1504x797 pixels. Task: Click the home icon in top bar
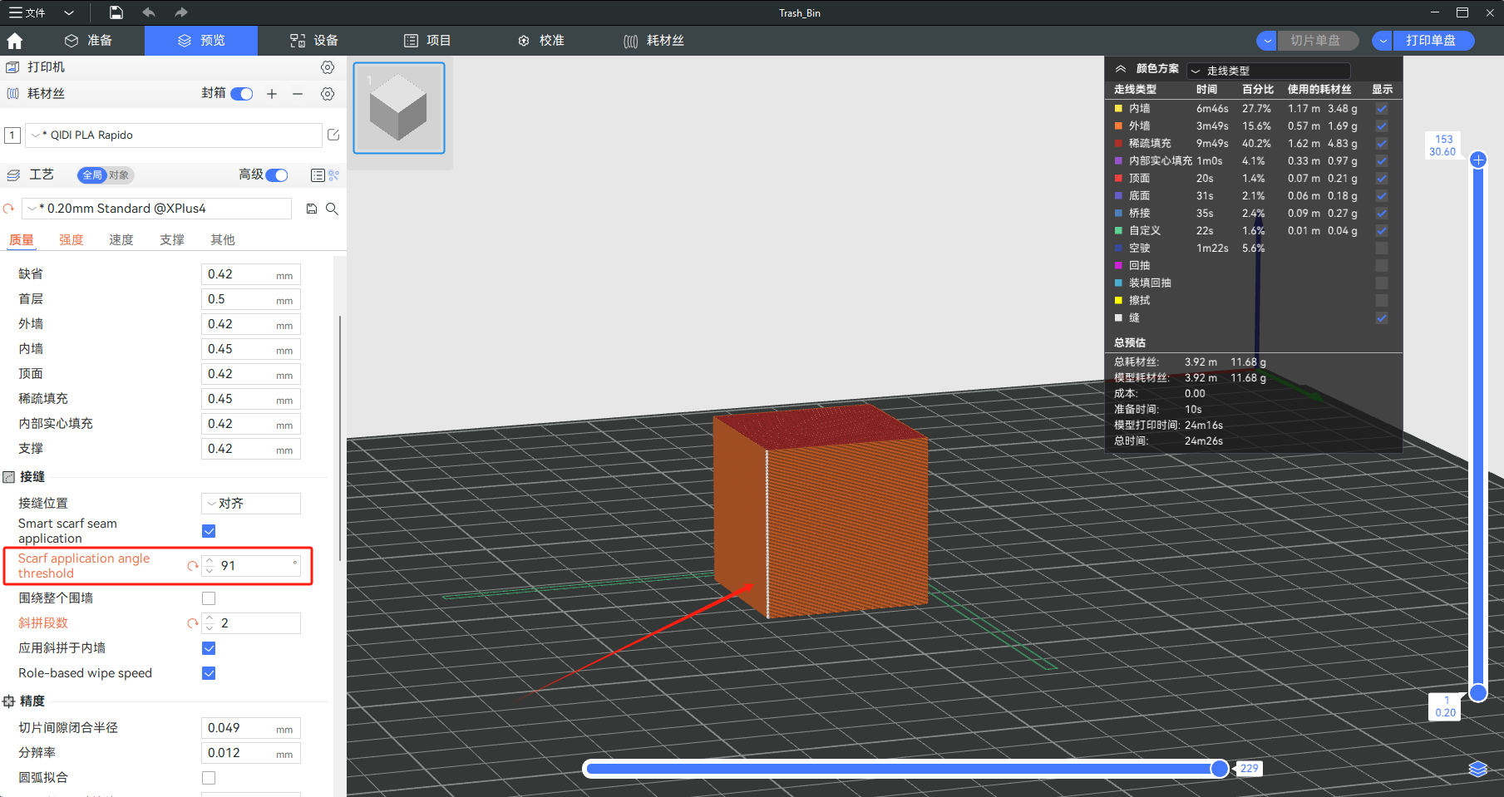pyautogui.click(x=14, y=41)
